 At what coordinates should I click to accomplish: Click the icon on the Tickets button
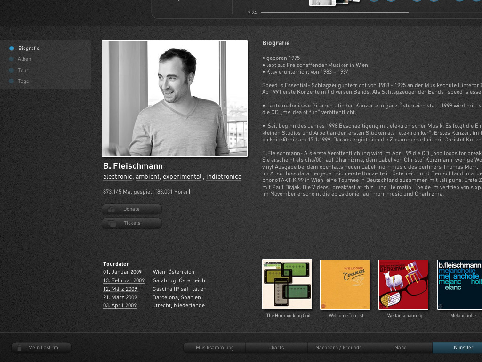(x=112, y=223)
